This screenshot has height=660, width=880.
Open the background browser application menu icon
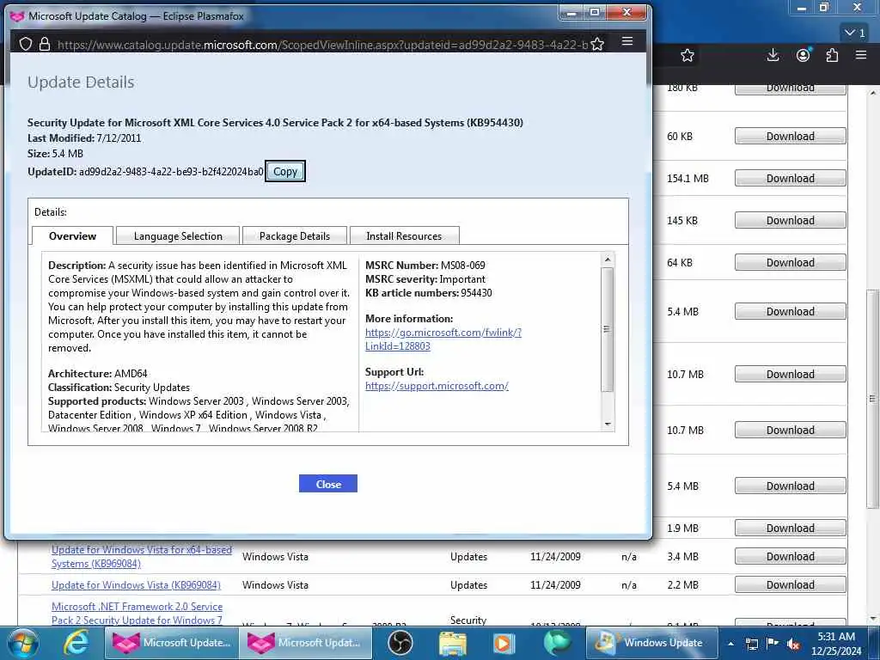[861, 55]
